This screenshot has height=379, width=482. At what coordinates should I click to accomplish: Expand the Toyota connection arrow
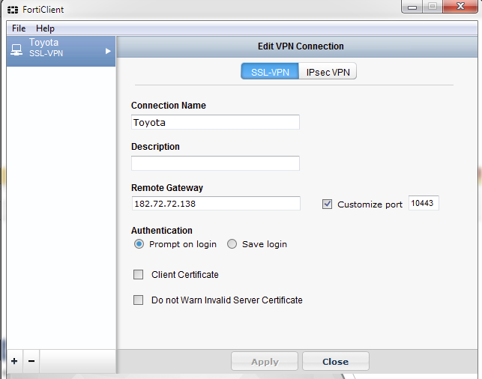click(108, 51)
